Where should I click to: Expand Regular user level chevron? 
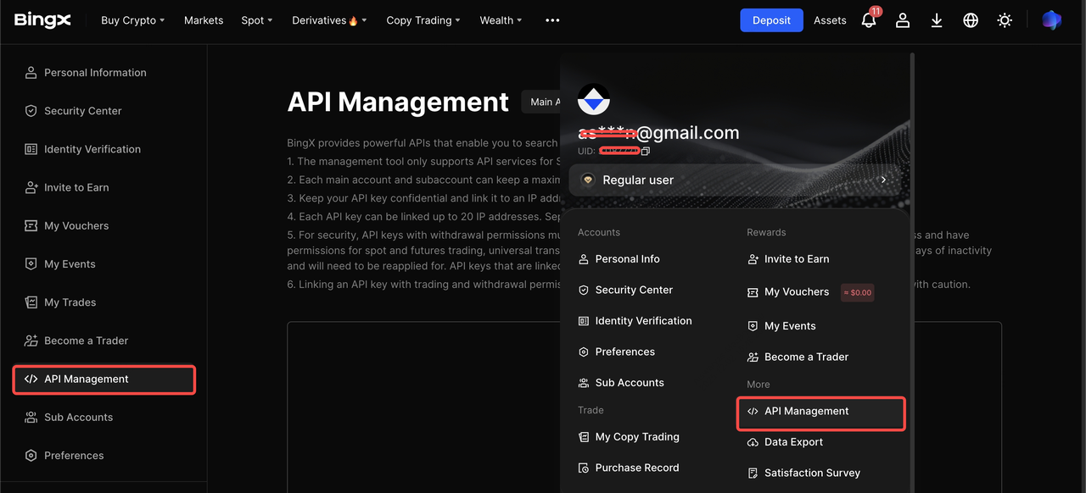click(883, 180)
